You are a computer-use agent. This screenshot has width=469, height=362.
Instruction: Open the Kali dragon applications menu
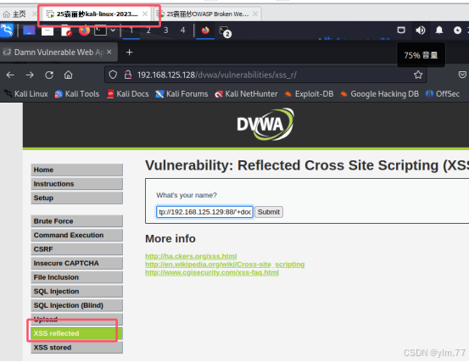[x=7, y=31]
